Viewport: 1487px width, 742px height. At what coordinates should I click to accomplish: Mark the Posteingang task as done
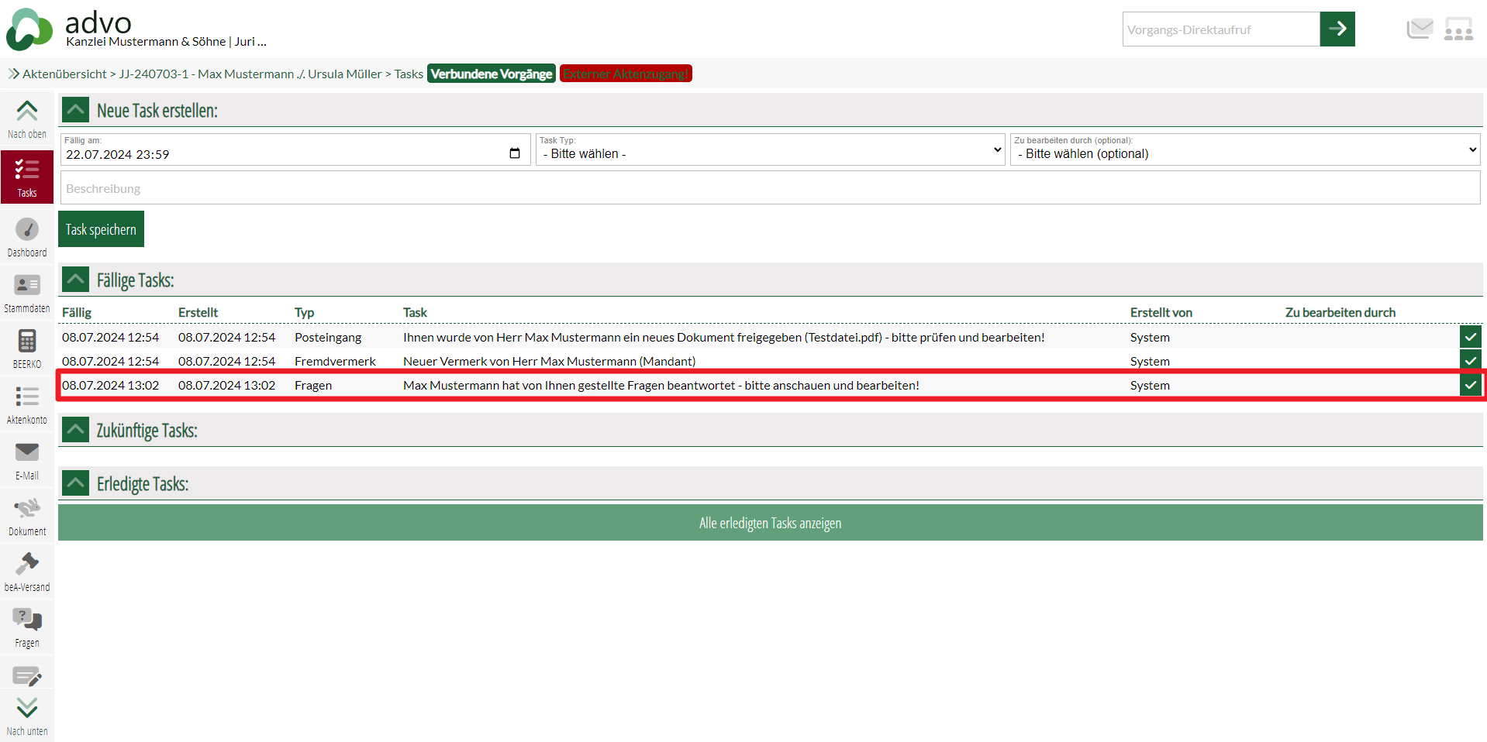pyautogui.click(x=1470, y=337)
